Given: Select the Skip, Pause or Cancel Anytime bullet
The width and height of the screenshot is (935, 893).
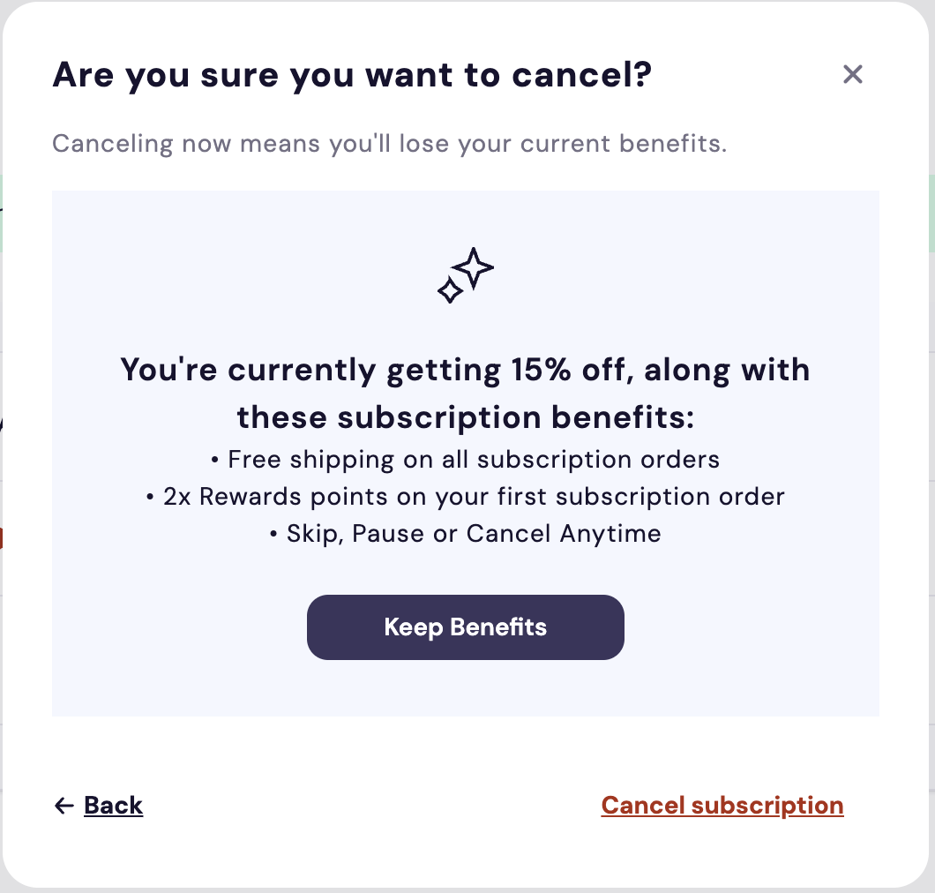Looking at the screenshot, I should (465, 534).
